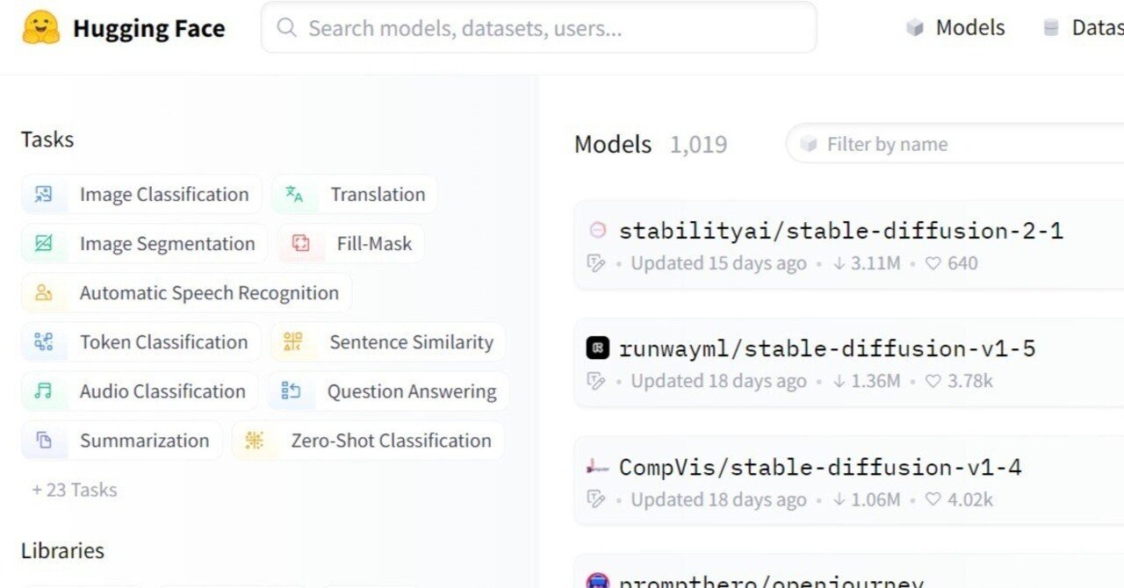Click the runwayml avatar icon
The image size is (1124, 588).
point(597,348)
